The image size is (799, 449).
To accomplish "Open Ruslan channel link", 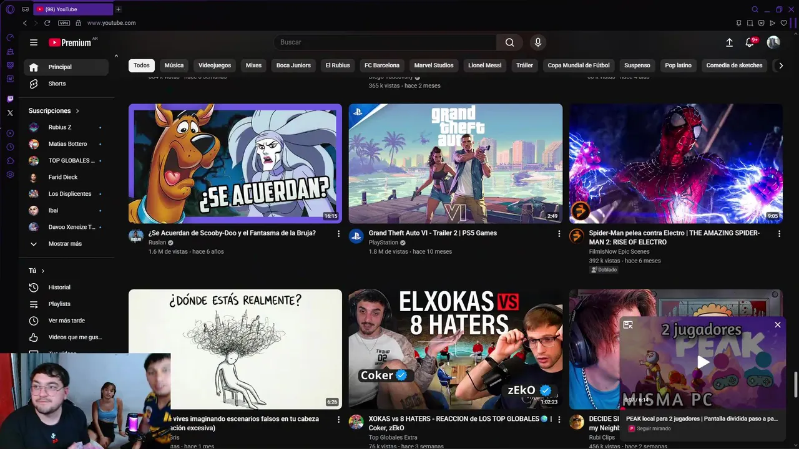I will [x=157, y=243].
